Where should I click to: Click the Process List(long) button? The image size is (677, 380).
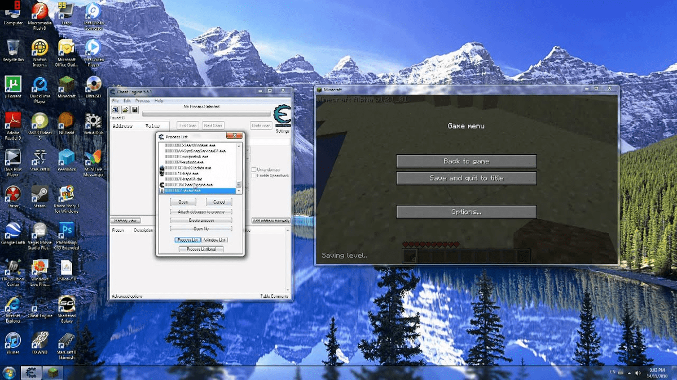tap(201, 249)
